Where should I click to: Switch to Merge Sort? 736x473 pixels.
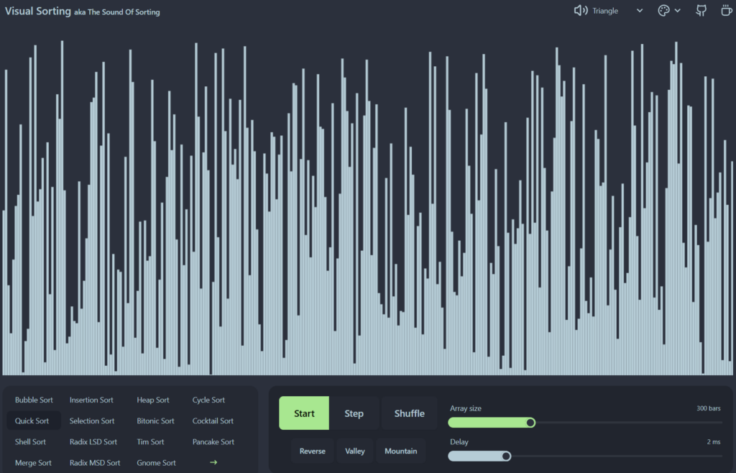[33, 463]
